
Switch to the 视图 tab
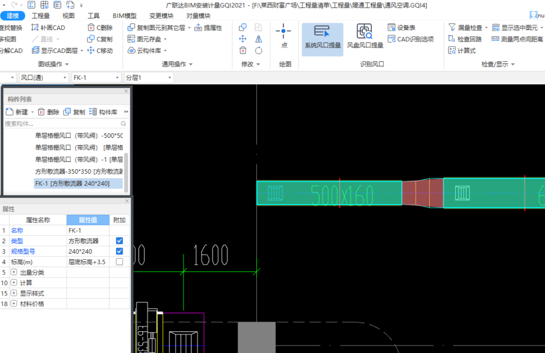pyautogui.click(x=69, y=16)
